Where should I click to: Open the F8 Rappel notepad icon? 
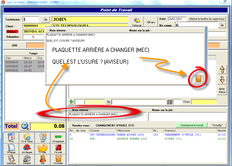click(11, 149)
